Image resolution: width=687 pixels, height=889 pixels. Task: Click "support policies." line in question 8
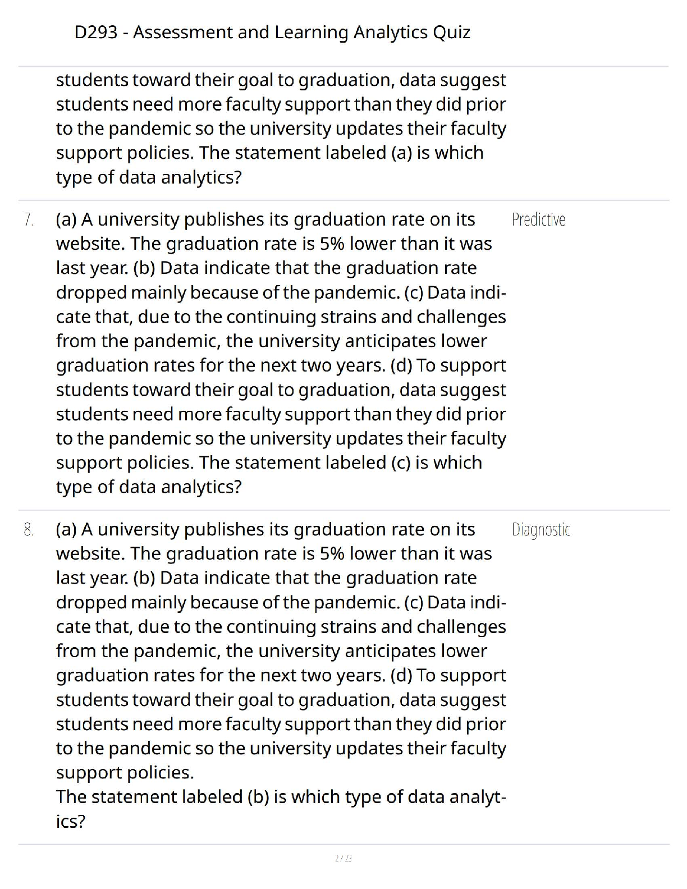125,773
